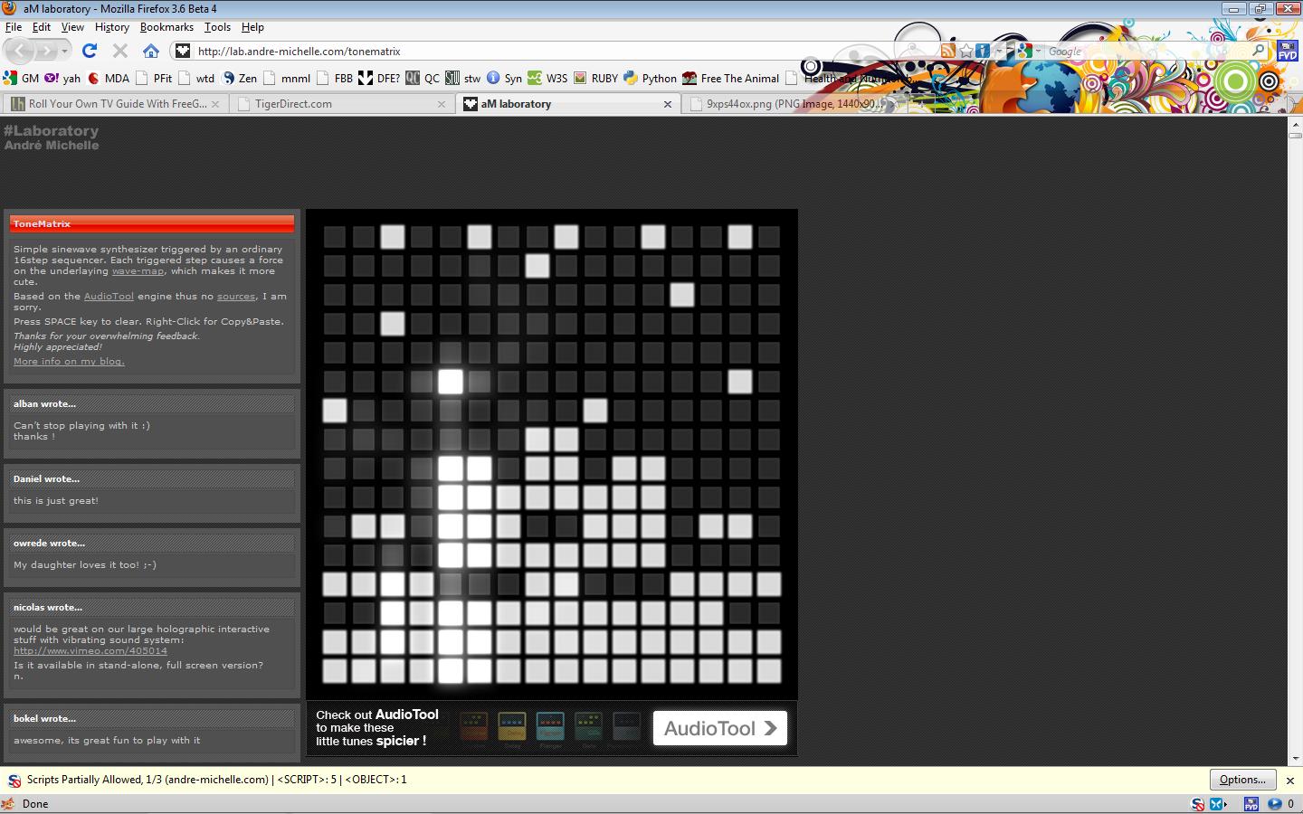Toggle the bottom-left cell of the ToneMatrix grid
This screenshot has width=1303, height=814.
coord(335,671)
